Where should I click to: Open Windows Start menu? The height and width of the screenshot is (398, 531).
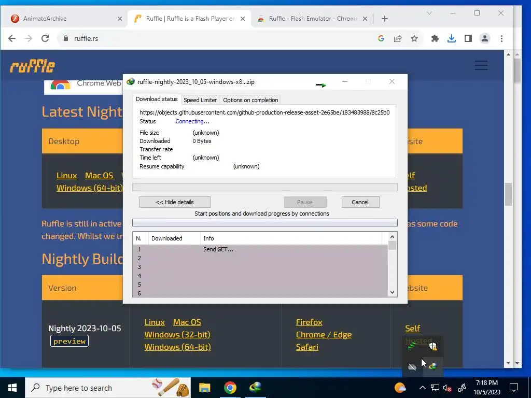click(12, 388)
